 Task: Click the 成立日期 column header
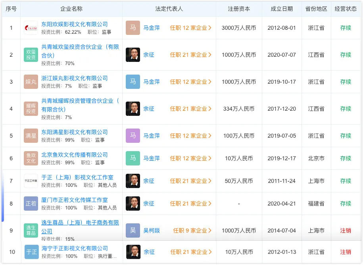click(x=282, y=9)
